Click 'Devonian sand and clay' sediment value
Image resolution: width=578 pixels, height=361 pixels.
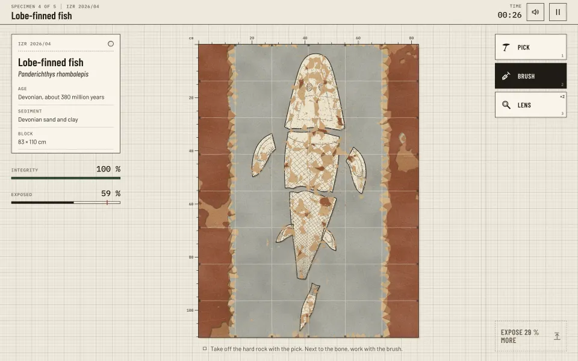[48, 120]
